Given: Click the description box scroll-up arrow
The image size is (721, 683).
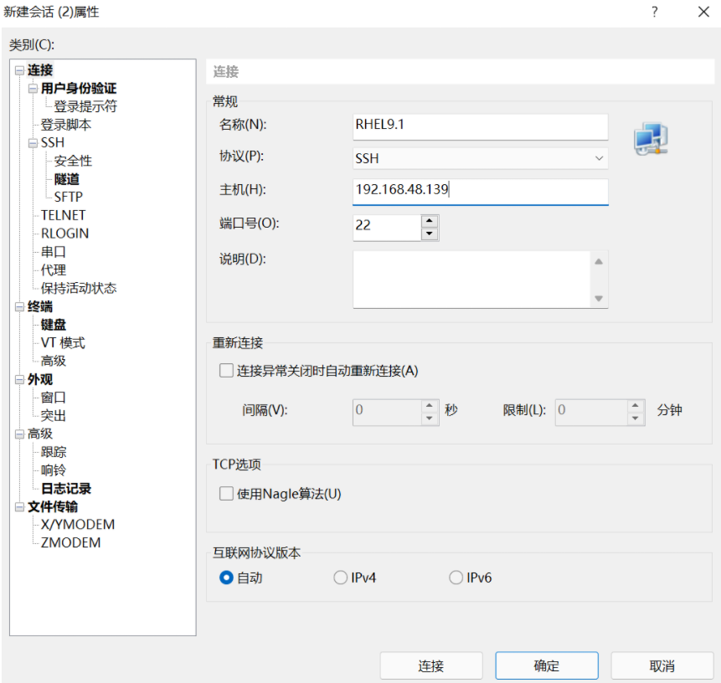Looking at the screenshot, I should pyautogui.click(x=599, y=261).
